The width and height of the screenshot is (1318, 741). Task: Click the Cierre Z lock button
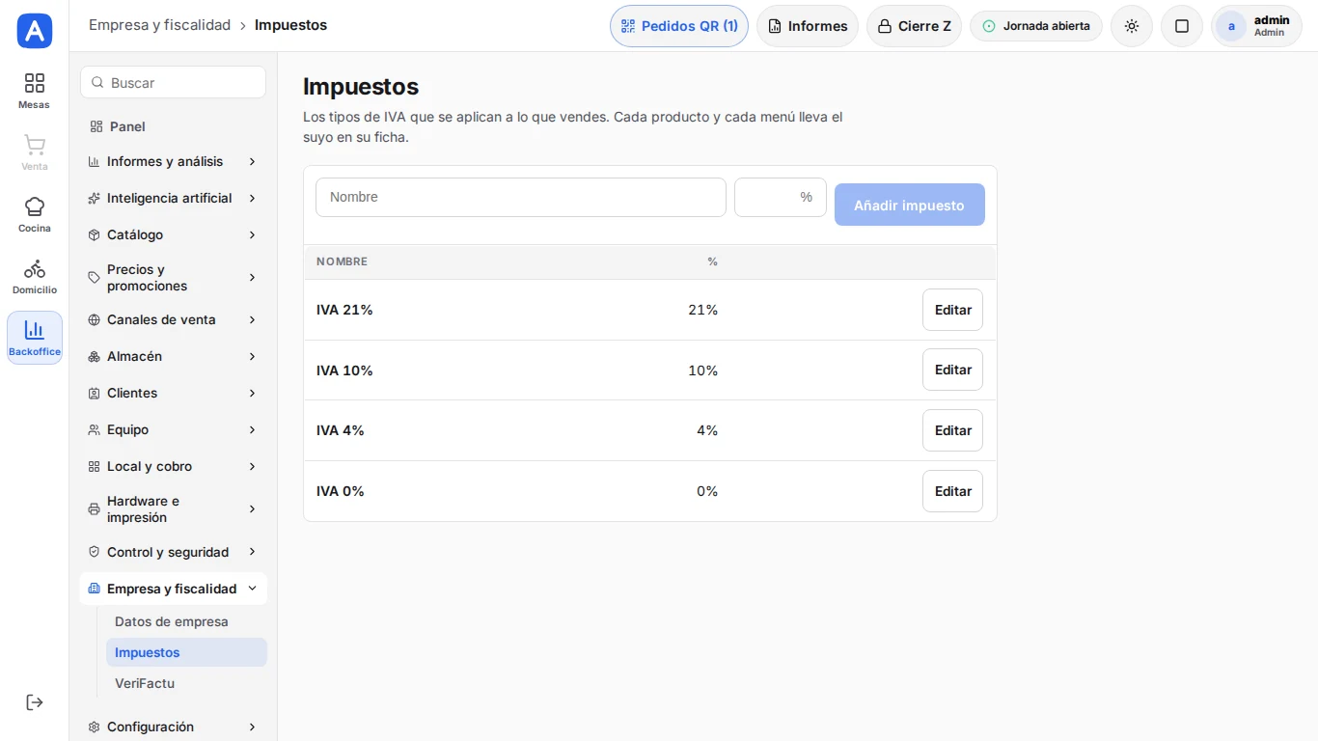coord(914,26)
